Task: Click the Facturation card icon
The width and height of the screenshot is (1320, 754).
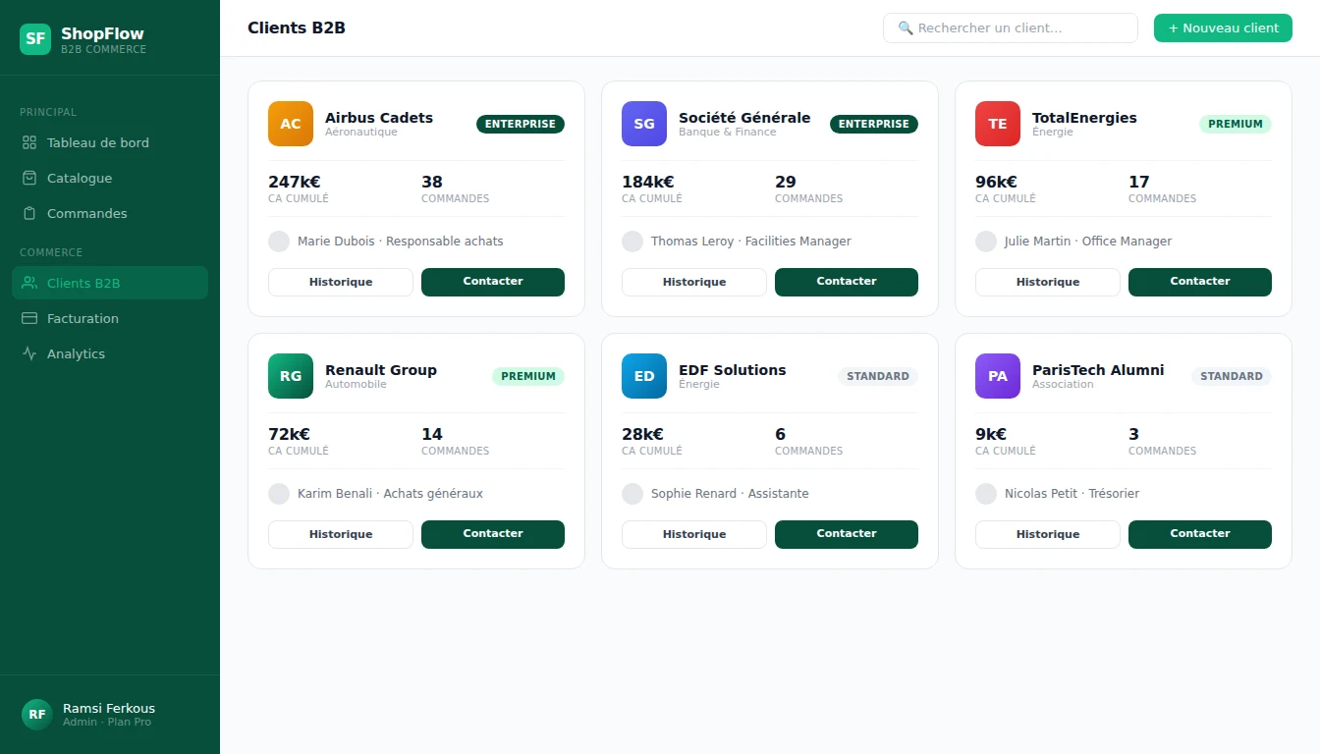Action: click(x=29, y=318)
